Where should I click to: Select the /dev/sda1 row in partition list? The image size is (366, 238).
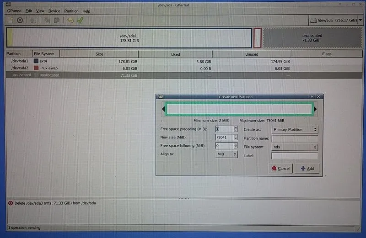click(184, 61)
